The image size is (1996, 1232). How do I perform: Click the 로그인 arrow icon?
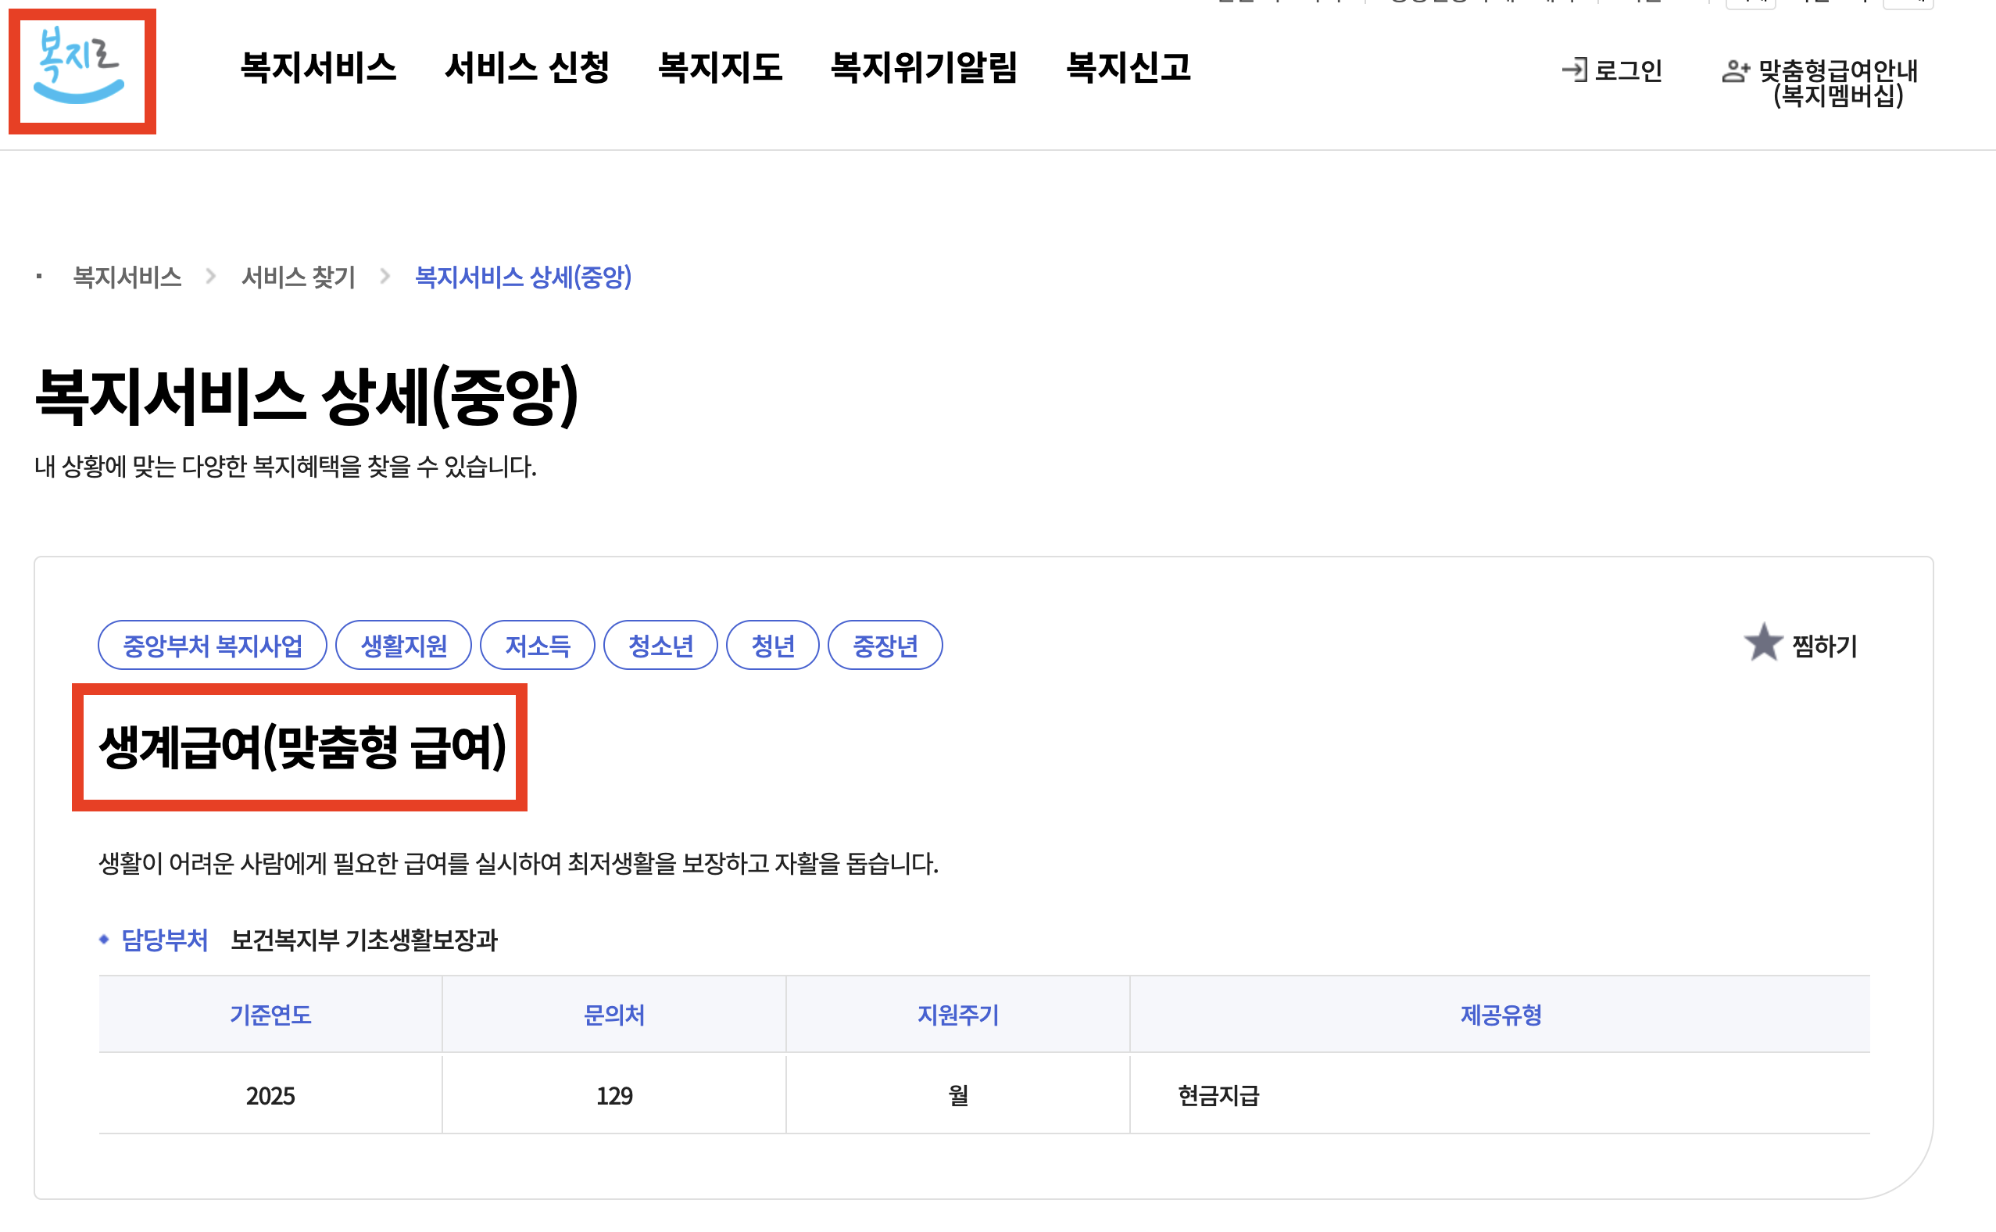point(1573,70)
